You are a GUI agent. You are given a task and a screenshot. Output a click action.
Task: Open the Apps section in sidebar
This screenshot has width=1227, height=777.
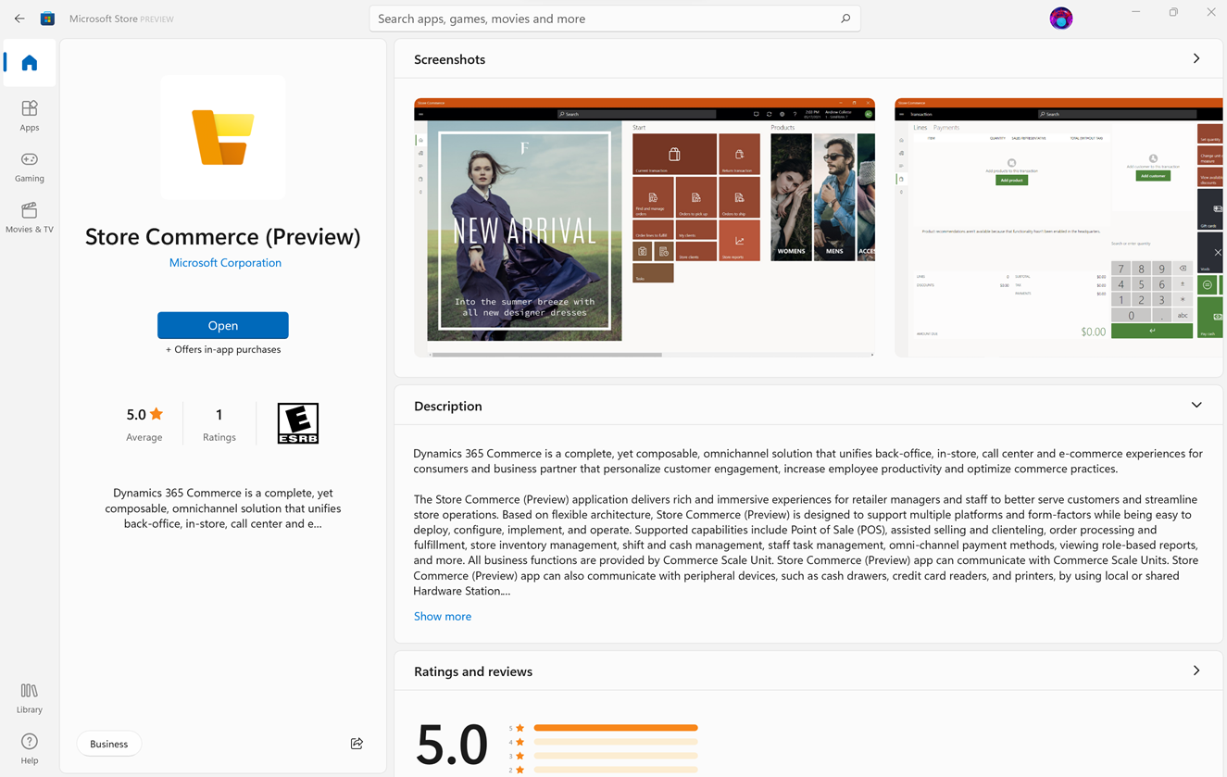coord(30,116)
